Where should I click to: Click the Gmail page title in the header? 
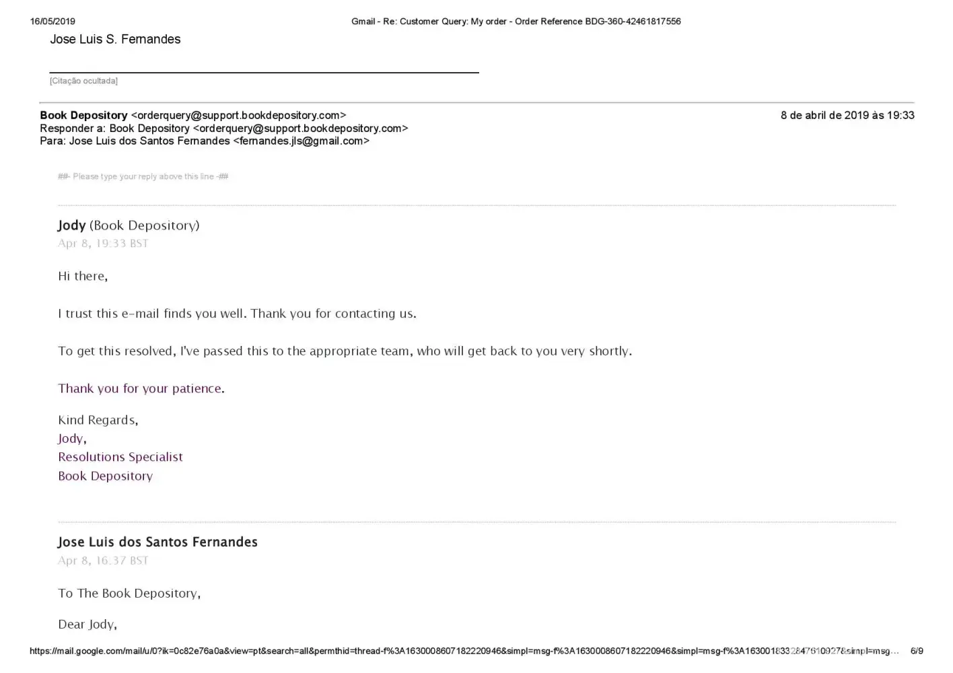[x=516, y=22]
